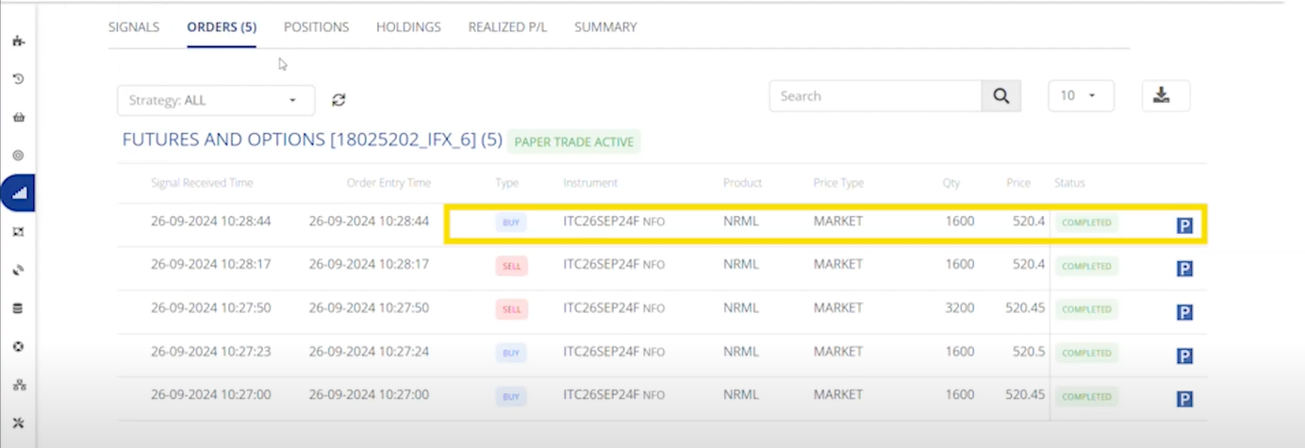
Task: Open the basket icon in sidebar
Action: tap(18, 117)
